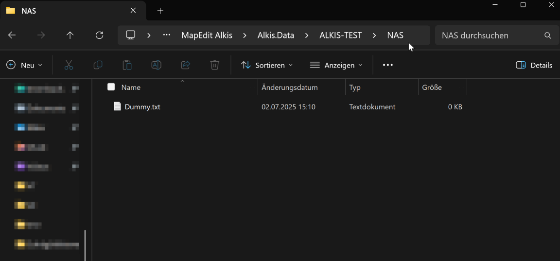The height and width of the screenshot is (261, 560).
Task: Refresh the current folder view
Action: 99,35
